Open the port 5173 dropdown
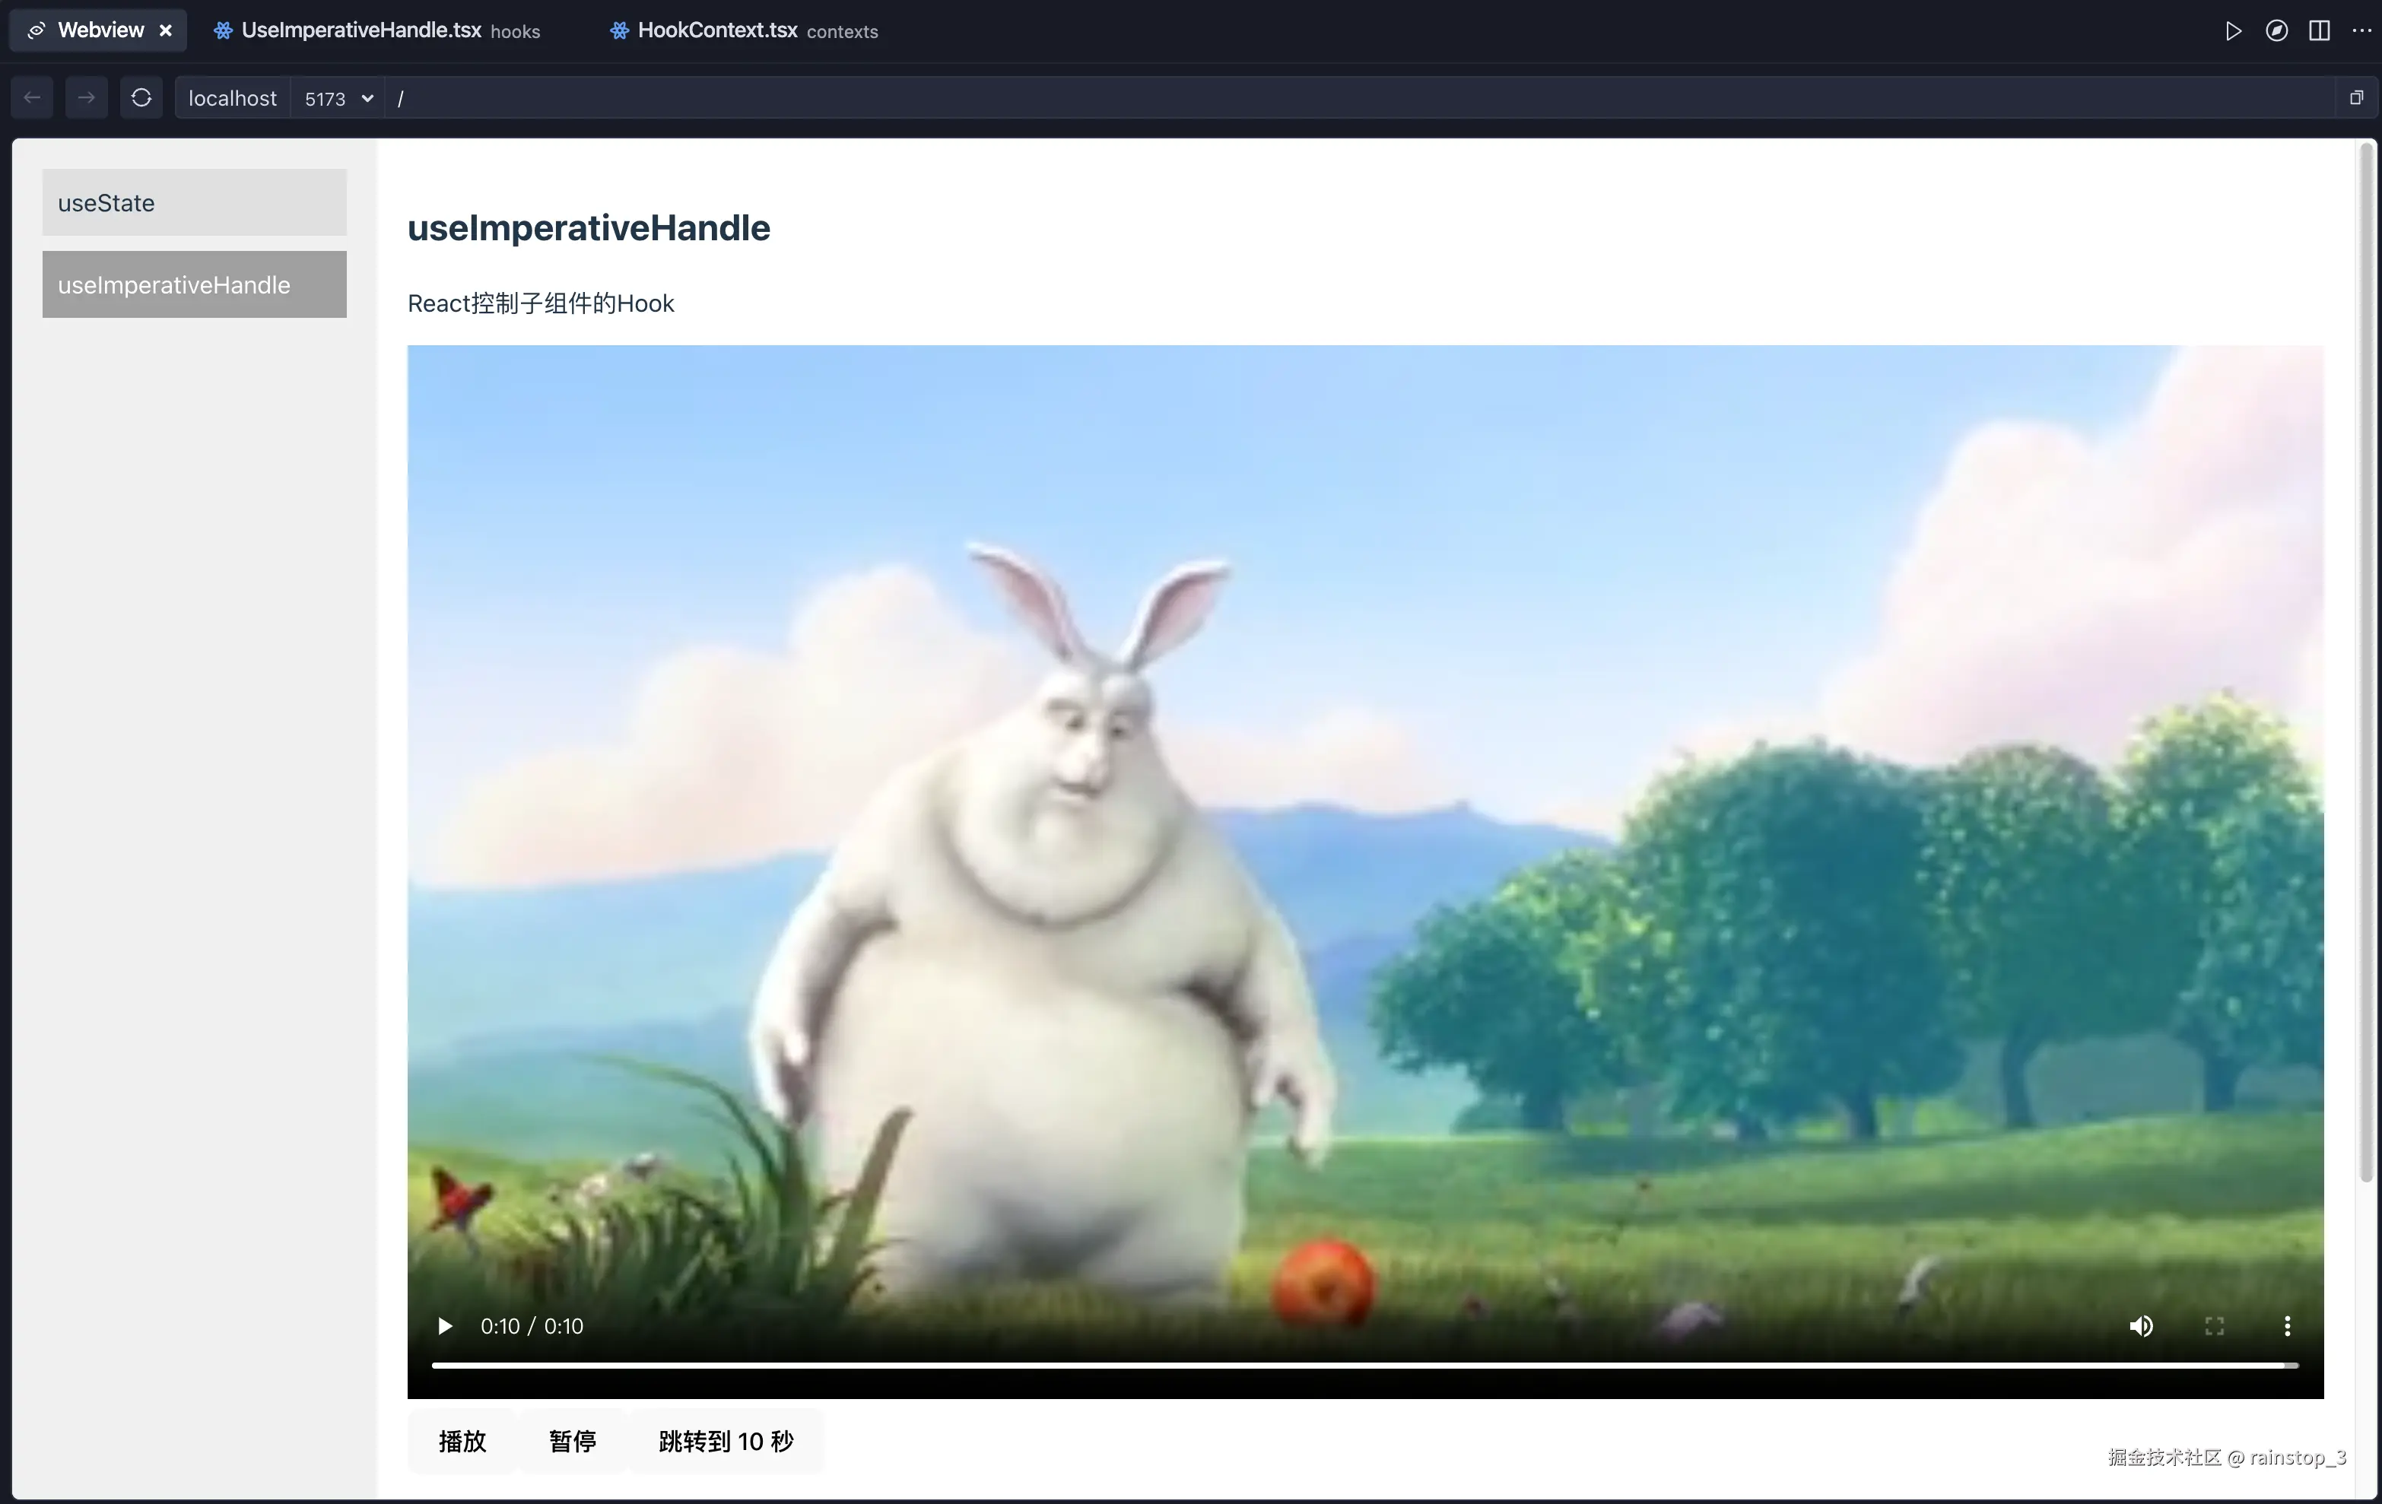2382x1504 pixels. click(x=336, y=98)
